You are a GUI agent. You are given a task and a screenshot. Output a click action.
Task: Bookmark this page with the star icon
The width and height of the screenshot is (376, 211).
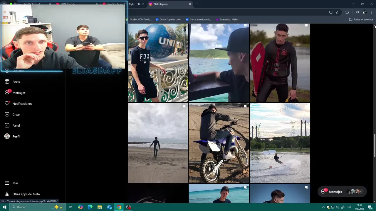pyautogui.click(x=337, y=12)
